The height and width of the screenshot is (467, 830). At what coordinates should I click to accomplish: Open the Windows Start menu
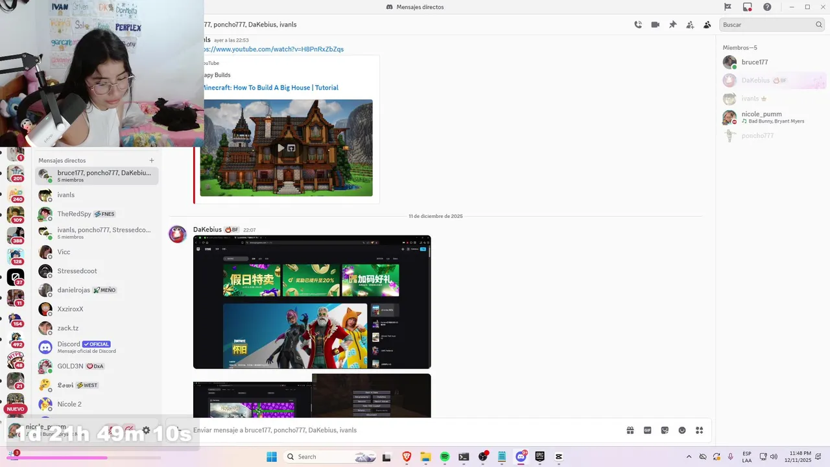271,457
